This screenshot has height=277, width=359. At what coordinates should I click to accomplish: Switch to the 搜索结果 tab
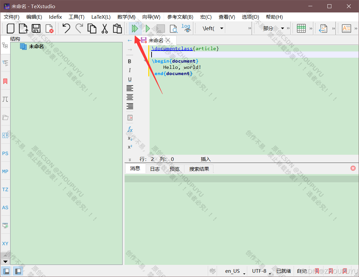[199, 169]
